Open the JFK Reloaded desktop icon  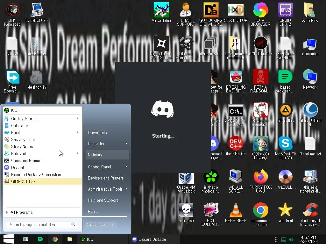(12, 14)
